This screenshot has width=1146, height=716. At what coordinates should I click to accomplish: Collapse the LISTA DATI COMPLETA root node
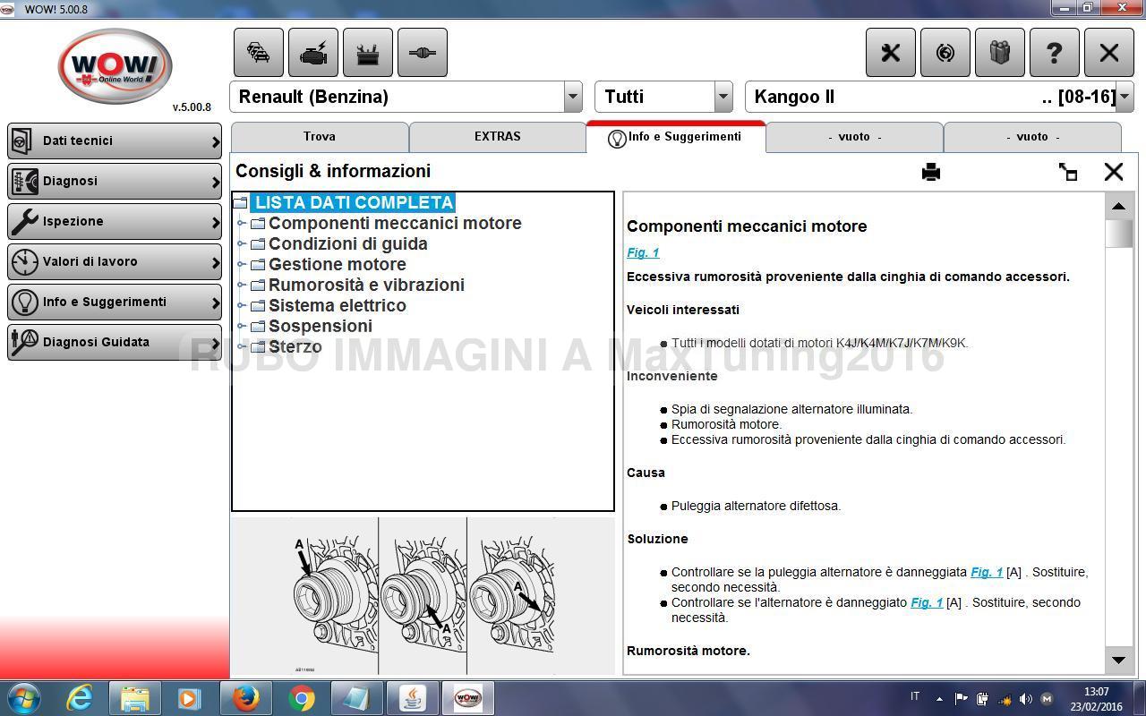[x=240, y=203]
